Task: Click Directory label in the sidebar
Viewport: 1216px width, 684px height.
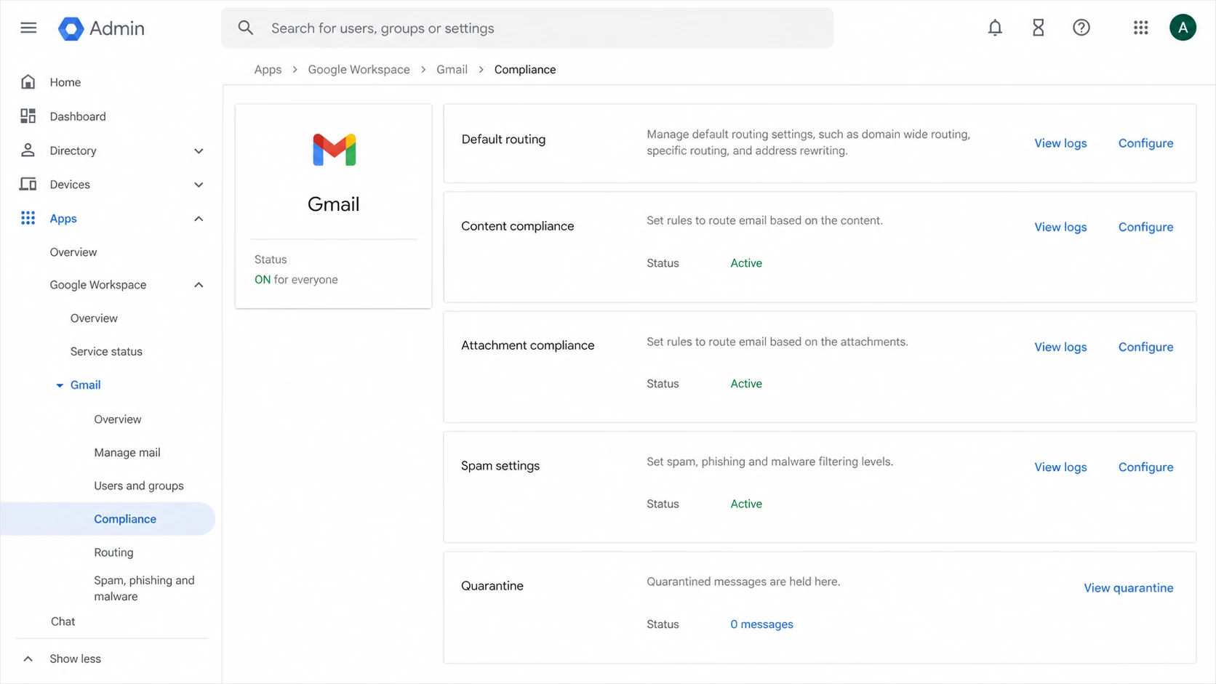Action: [x=73, y=150]
